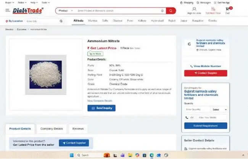This screenshot has width=248, height=159.
Task: Click View Mobile Number
Action: coord(206,66)
